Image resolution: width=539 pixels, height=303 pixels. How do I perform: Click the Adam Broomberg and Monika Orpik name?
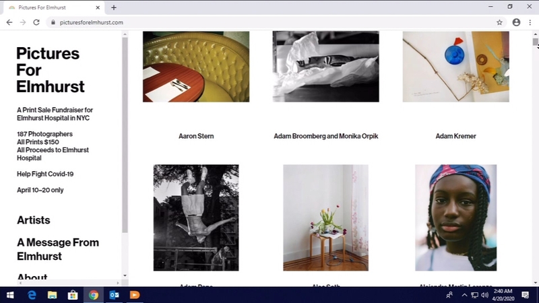click(325, 136)
